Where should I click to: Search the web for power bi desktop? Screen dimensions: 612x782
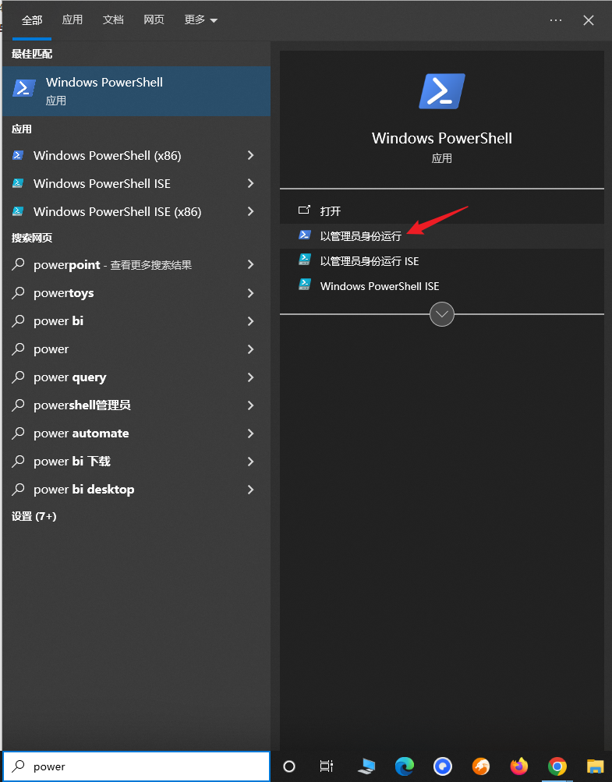tap(136, 490)
